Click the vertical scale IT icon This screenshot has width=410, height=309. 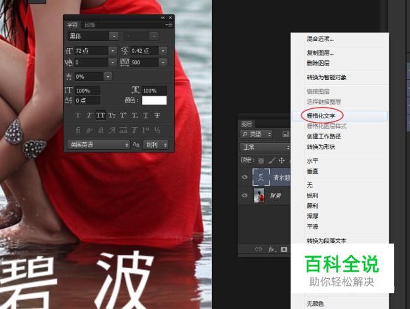point(69,90)
